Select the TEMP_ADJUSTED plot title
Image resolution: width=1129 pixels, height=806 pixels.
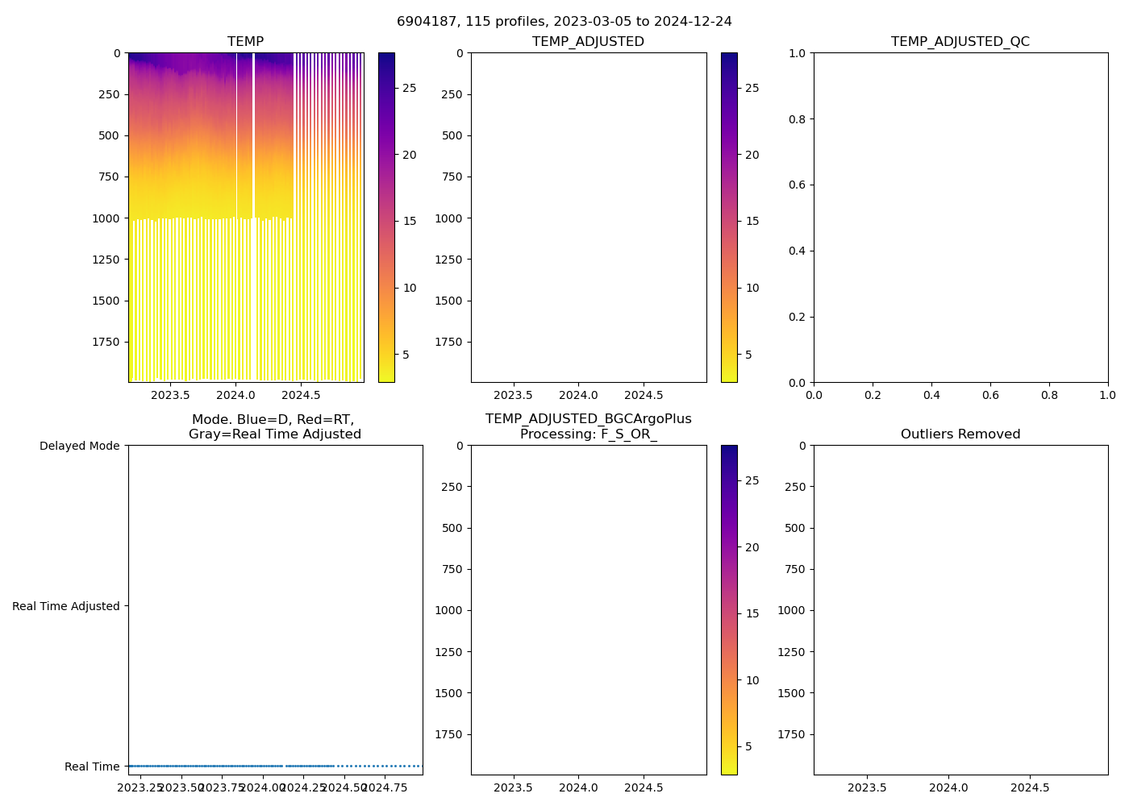(x=588, y=42)
